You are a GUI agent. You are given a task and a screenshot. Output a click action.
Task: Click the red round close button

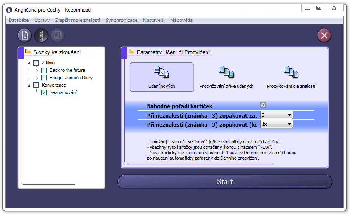[x=324, y=35]
